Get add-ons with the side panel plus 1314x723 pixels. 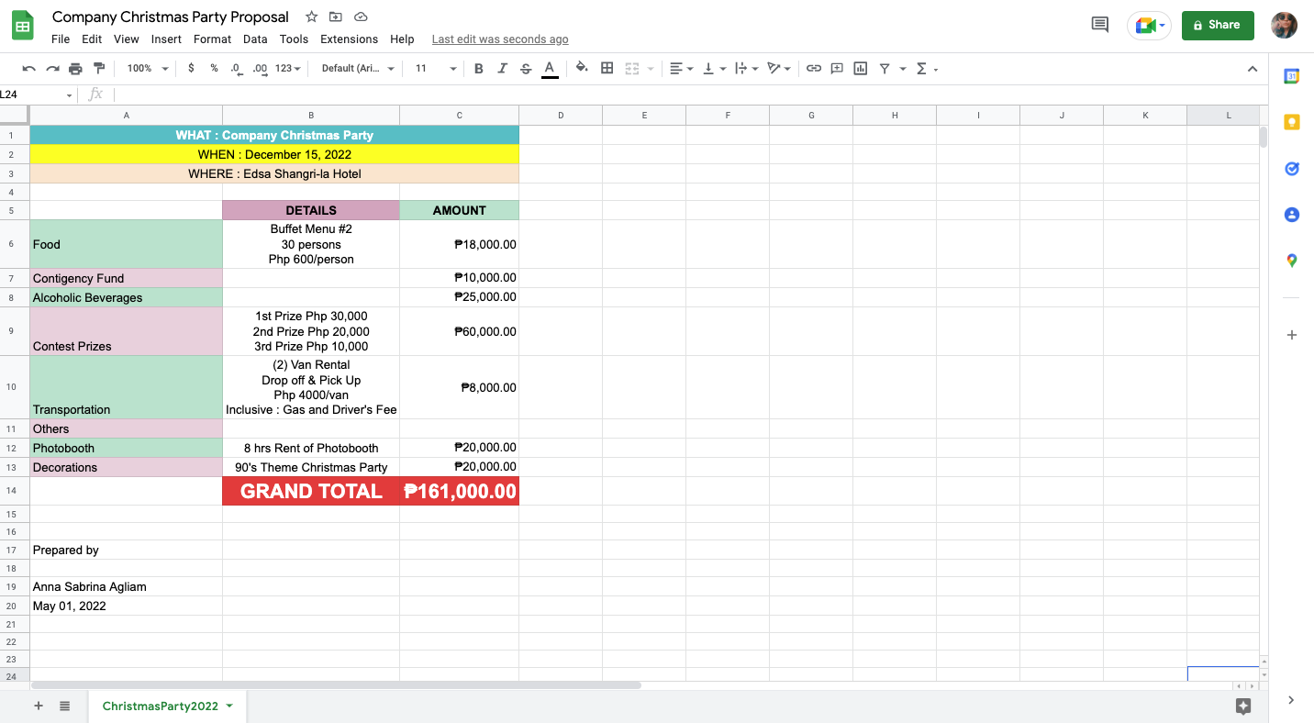tap(1291, 335)
